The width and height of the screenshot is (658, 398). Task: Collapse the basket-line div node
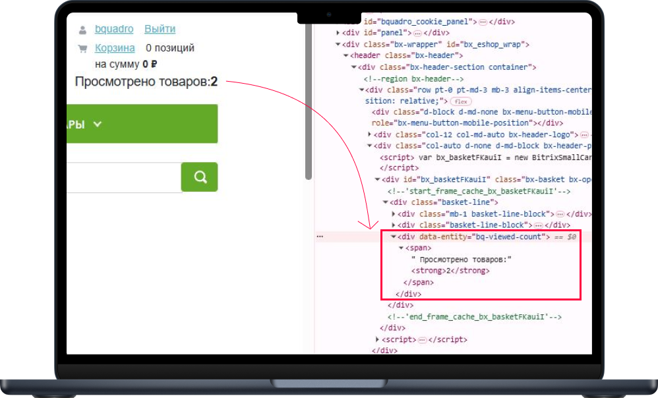point(386,203)
